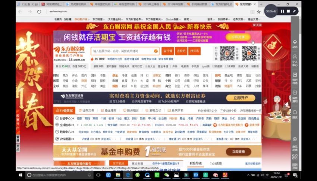Open 个人中心 in the right sidebar
Screen dimensions: 317x181
[x=295, y=60]
